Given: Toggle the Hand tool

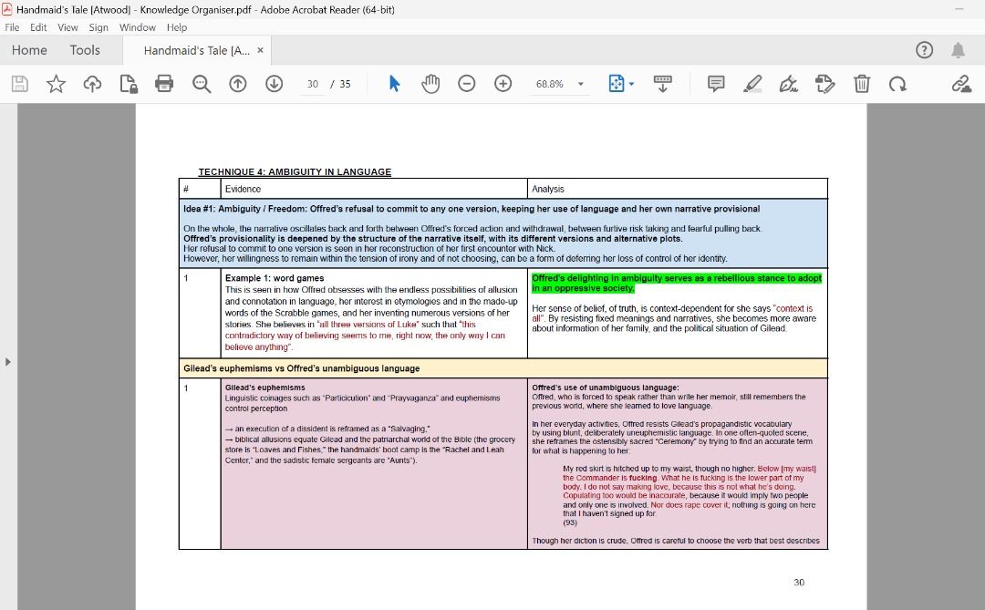Looking at the screenshot, I should coord(430,83).
